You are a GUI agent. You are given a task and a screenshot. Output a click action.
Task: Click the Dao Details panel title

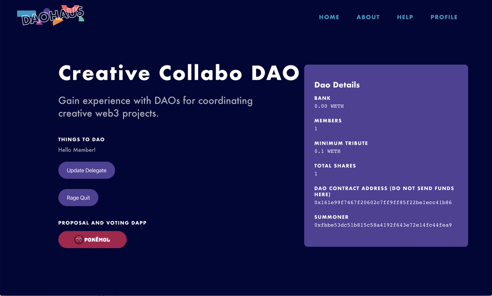[337, 85]
